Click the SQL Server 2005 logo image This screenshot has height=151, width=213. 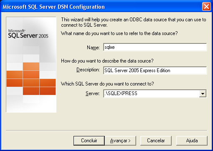pyautogui.click(x=31, y=65)
